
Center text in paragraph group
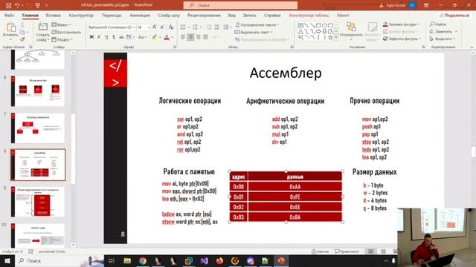click(190, 37)
